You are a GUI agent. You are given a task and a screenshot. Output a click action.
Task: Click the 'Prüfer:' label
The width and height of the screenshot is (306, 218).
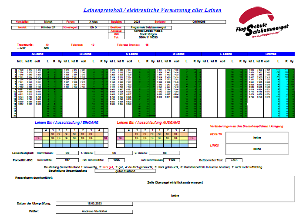(34, 211)
